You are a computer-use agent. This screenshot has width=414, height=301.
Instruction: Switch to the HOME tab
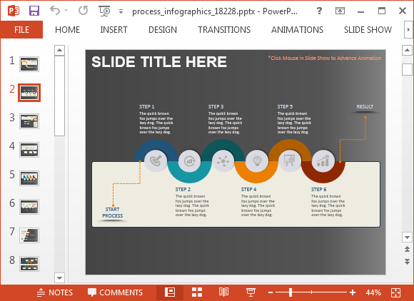click(67, 29)
